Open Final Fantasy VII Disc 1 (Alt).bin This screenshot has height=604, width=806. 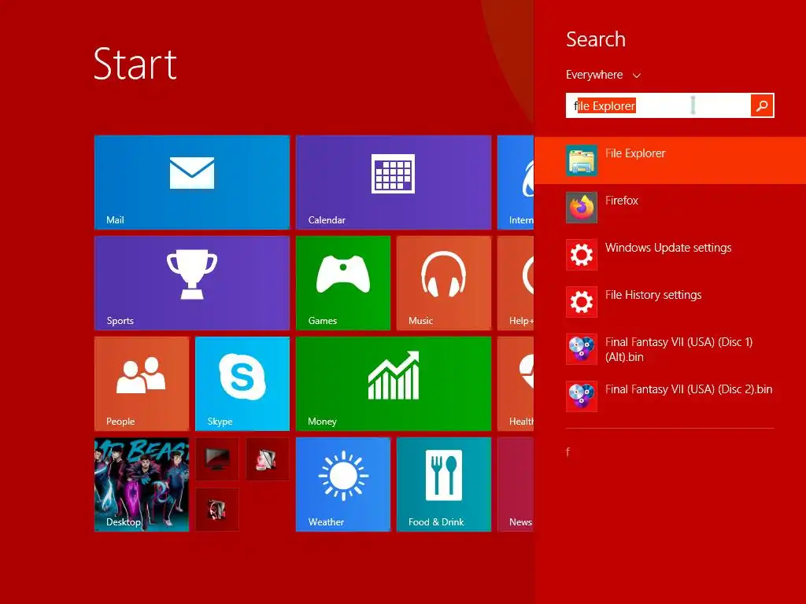tap(671, 349)
